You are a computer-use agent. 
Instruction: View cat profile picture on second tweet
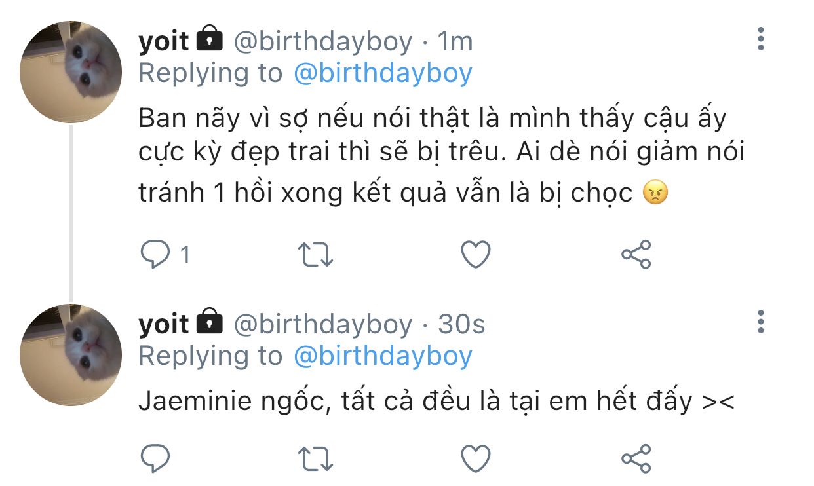tap(71, 354)
